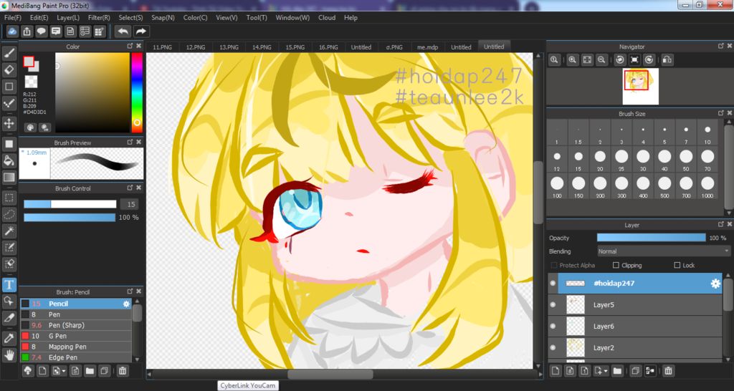The width and height of the screenshot is (734, 391).
Task: Select the Eraser tool
Action: (9, 70)
